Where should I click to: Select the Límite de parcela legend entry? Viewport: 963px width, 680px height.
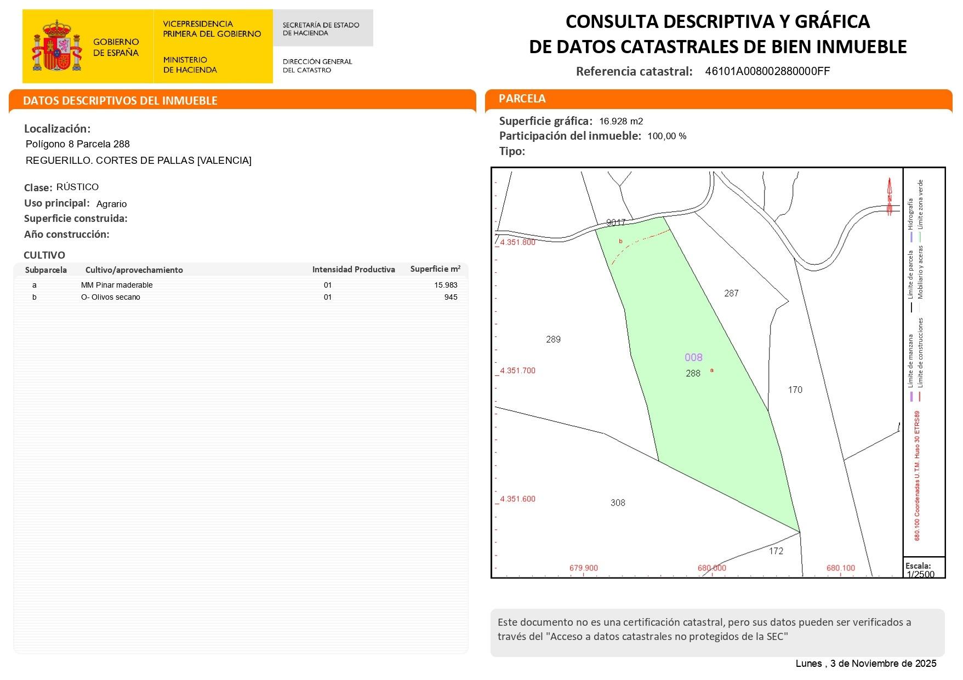(x=910, y=279)
